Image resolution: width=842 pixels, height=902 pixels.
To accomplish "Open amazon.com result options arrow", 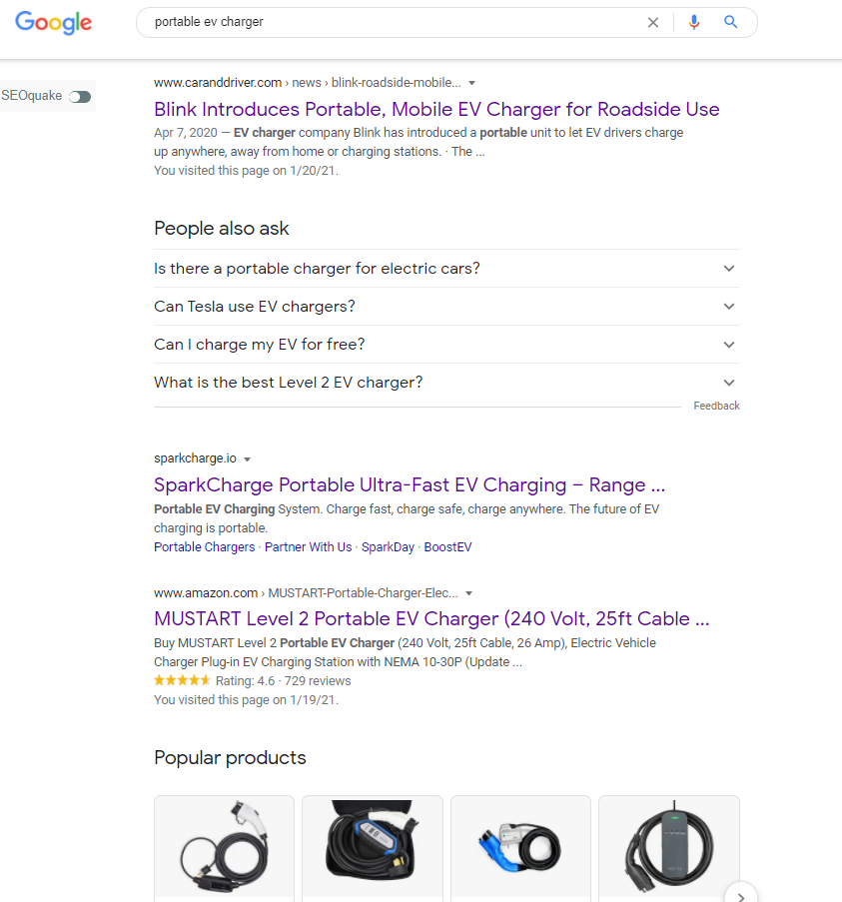I will coord(468,593).
